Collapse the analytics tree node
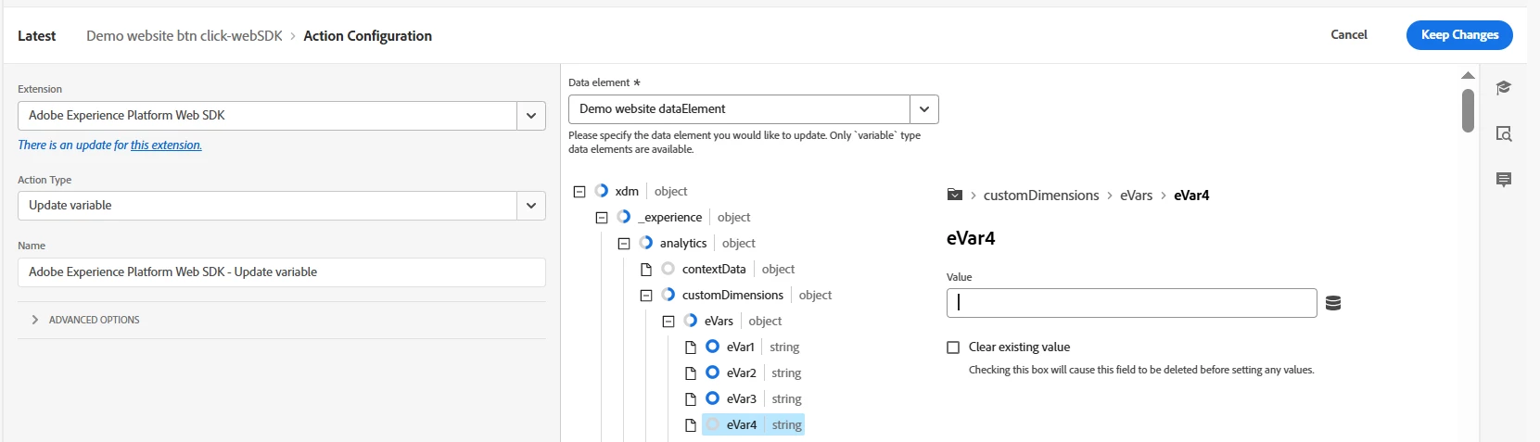Screen dimensions: 1540x442 coord(624,244)
